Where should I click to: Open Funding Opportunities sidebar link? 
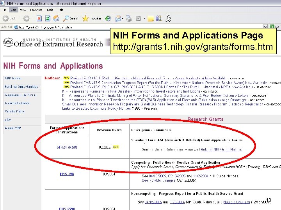coord(21,87)
